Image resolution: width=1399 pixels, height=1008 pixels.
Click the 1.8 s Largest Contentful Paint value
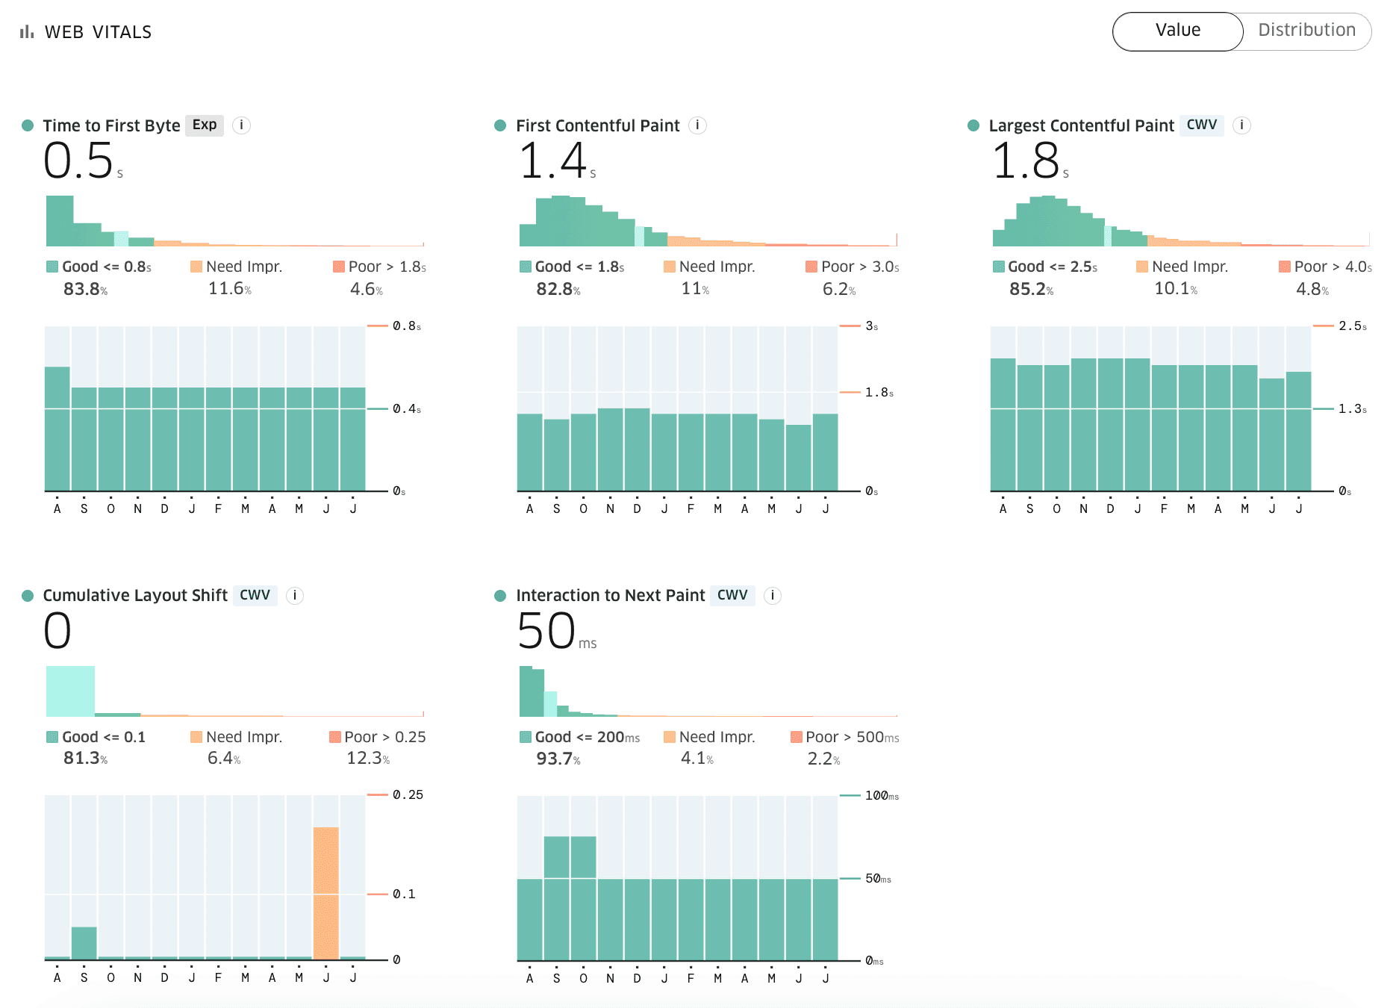click(1030, 161)
